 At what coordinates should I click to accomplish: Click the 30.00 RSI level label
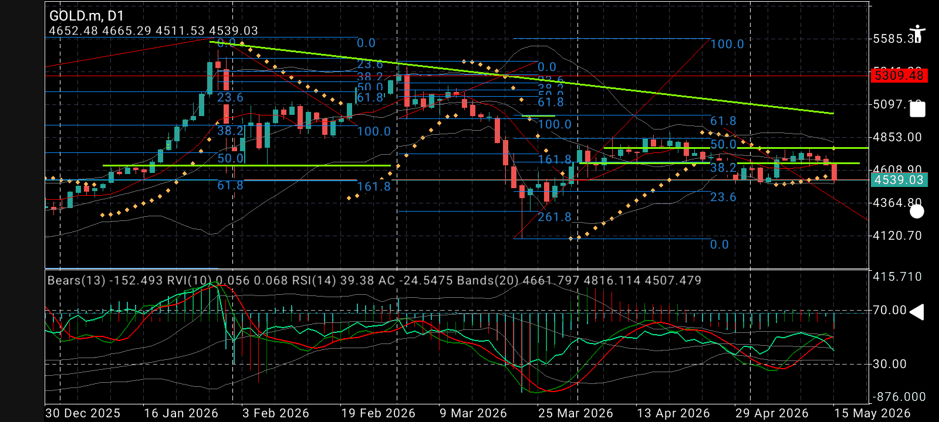coord(890,364)
